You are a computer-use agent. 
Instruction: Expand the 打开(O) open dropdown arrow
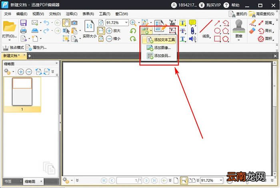(x=9, y=40)
